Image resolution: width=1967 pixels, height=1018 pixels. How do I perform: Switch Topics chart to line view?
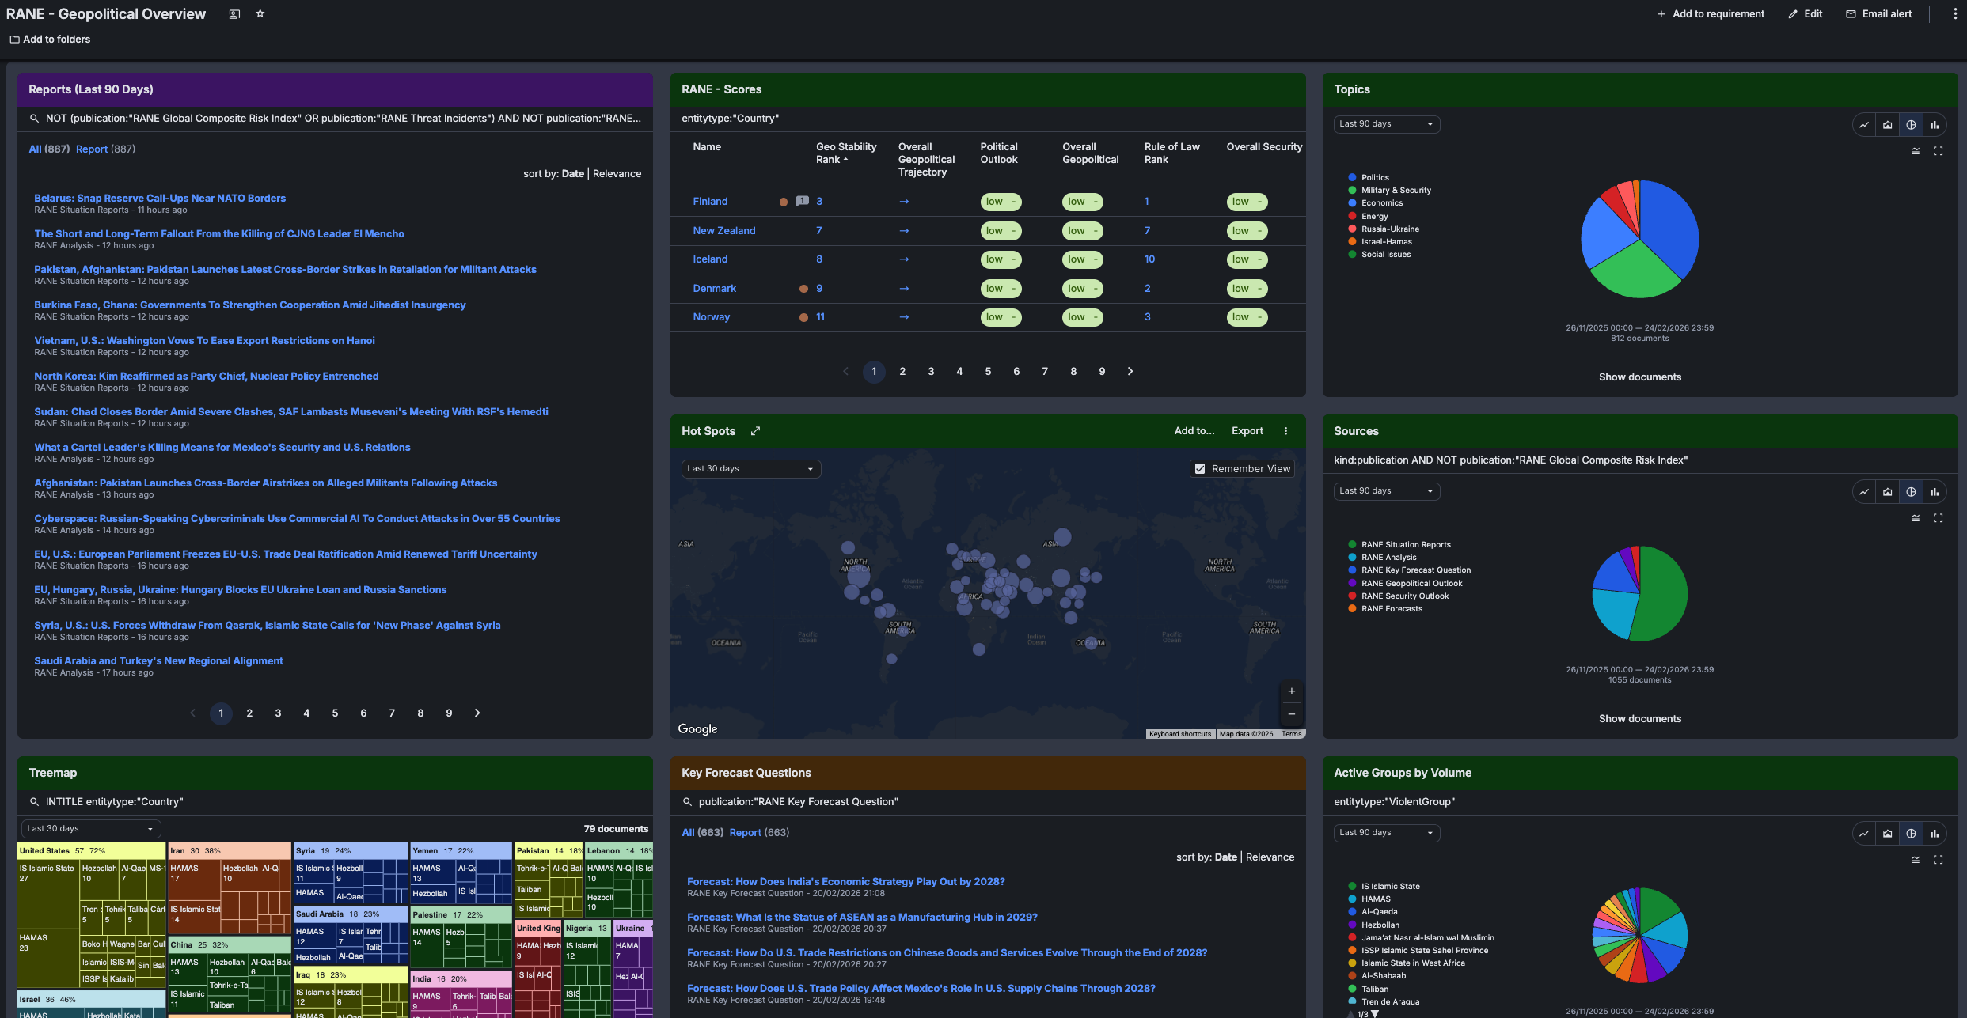[1864, 125]
